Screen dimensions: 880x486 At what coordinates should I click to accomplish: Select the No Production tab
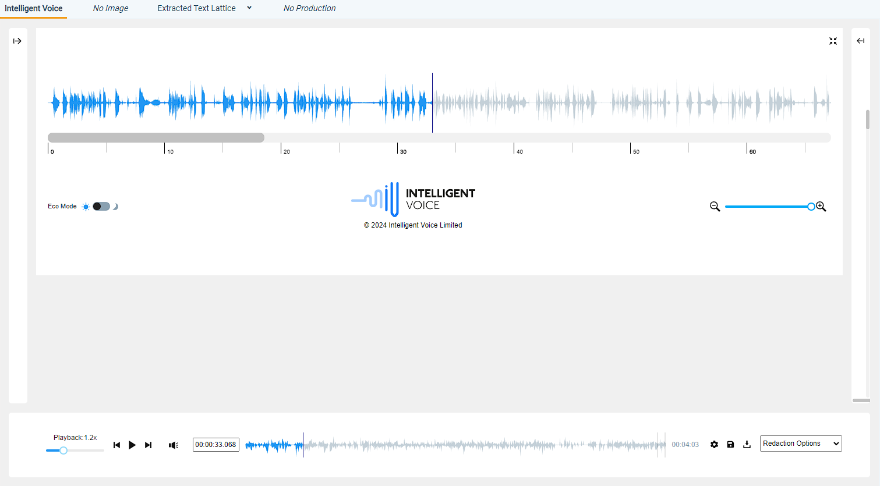click(309, 8)
